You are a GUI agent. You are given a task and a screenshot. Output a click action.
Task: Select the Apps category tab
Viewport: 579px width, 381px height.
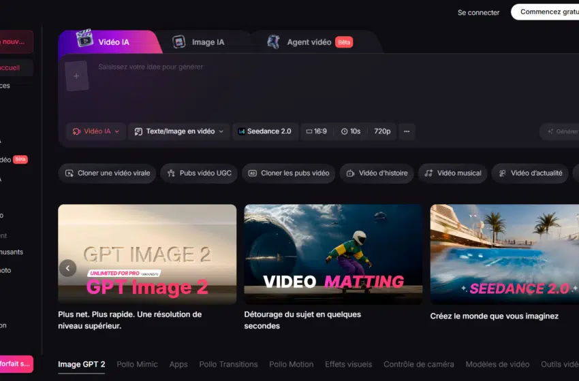178,365
